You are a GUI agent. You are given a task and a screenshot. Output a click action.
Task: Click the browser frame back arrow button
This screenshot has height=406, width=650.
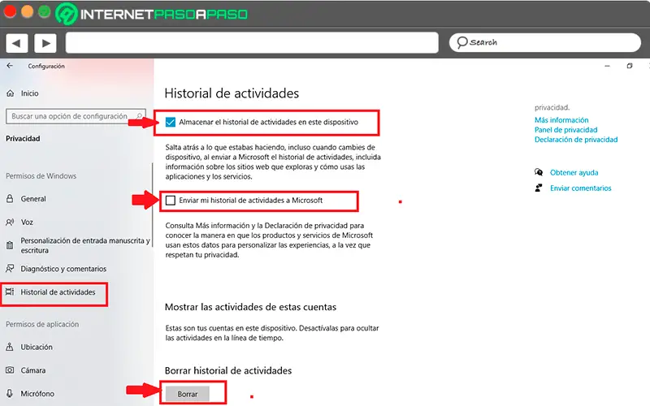click(16, 43)
